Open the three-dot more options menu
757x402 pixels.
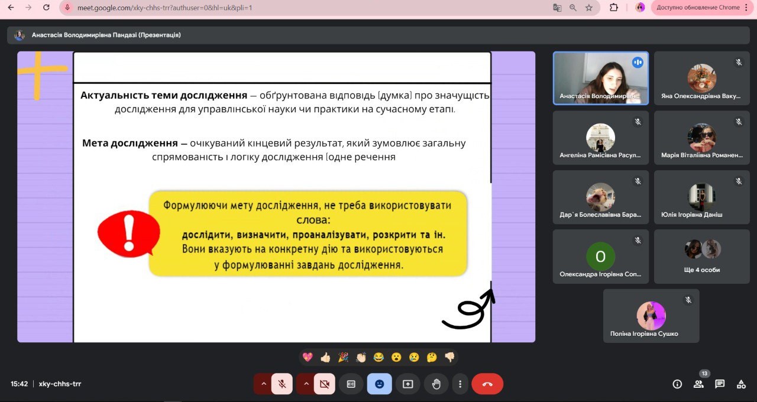pos(460,384)
